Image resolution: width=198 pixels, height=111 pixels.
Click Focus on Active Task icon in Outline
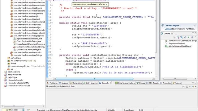click(174, 37)
